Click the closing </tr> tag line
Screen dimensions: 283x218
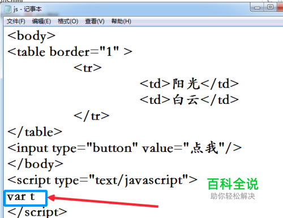92,116
